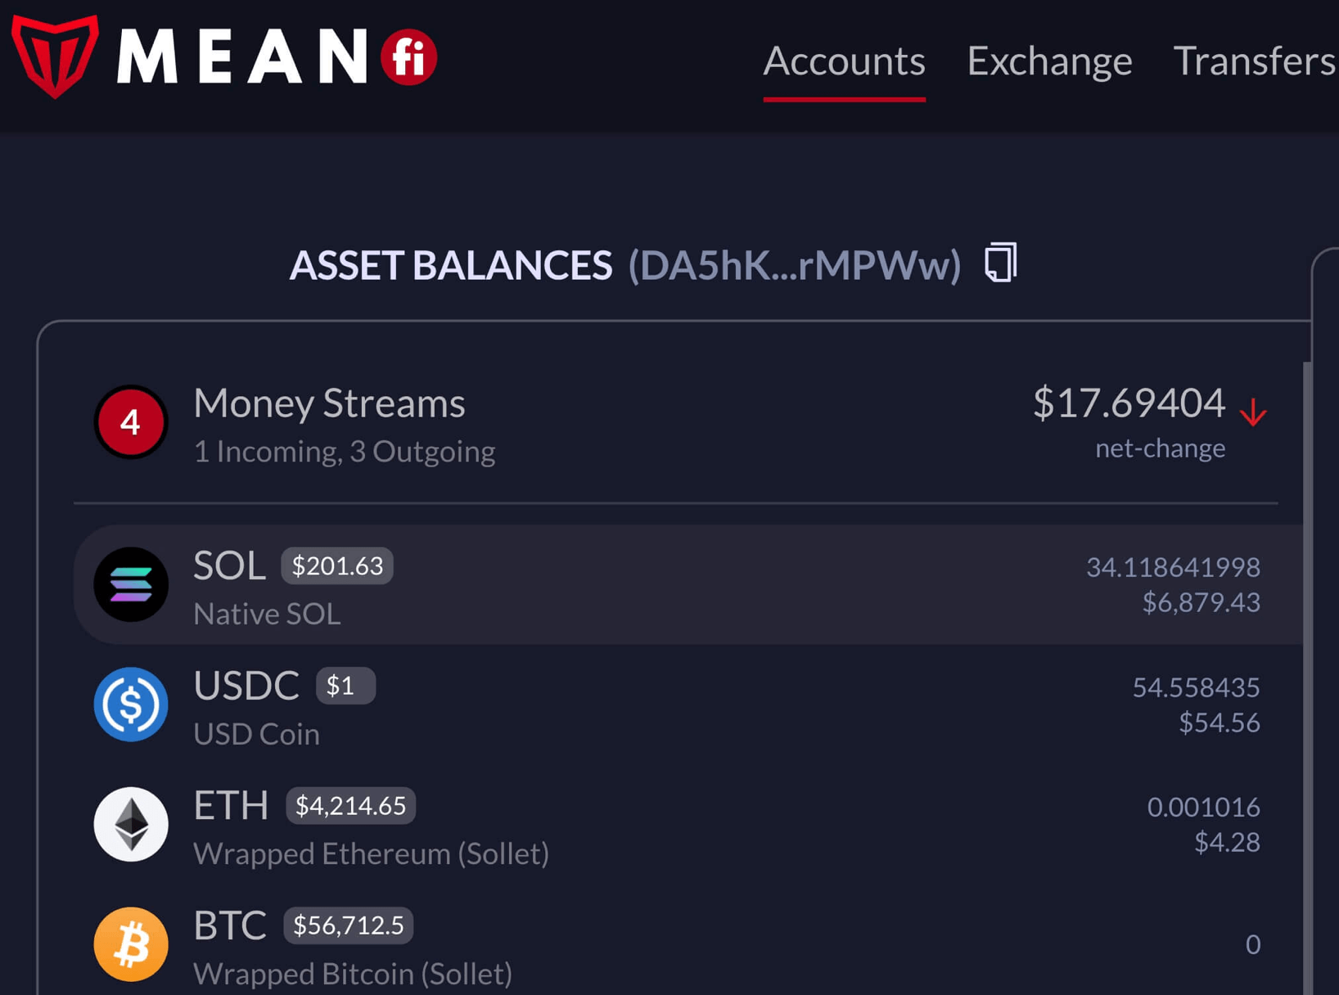
Task: Click the BTC Wrapped Bitcoin icon
Action: pos(131,943)
